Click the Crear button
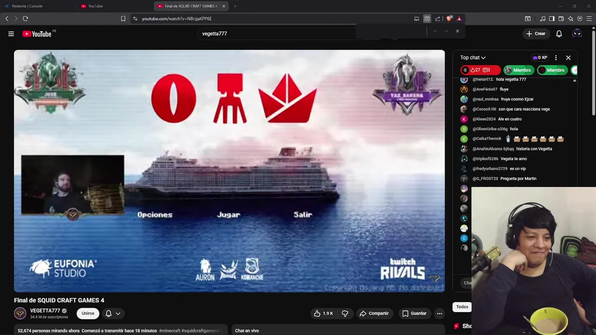Viewport: 596px width, 335px height. (x=535, y=33)
